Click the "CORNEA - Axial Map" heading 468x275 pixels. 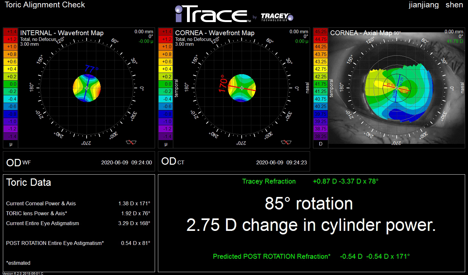point(361,33)
